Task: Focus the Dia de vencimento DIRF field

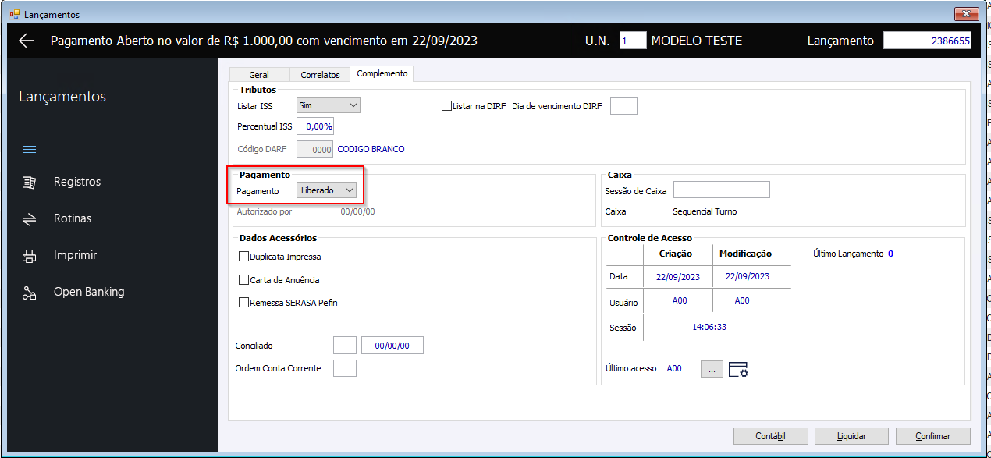Action: click(623, 105)
